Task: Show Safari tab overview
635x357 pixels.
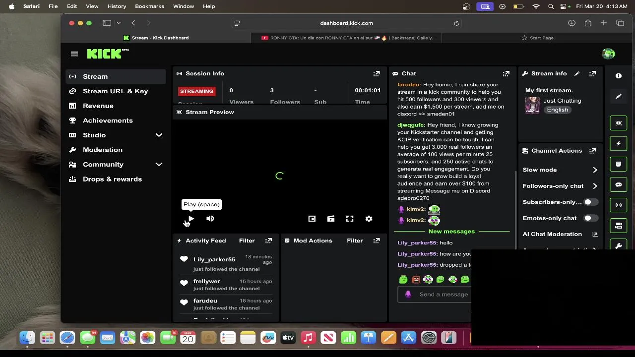Action: [x=620, y=23]
